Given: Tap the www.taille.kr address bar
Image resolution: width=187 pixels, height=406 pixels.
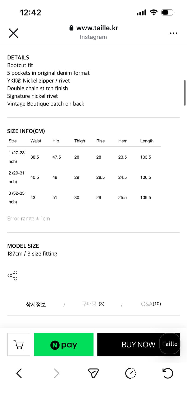Looking at the screenshot, I should coord(94,28).
